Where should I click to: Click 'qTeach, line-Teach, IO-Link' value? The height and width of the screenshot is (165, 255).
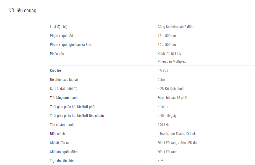click(x=177, y=134)
